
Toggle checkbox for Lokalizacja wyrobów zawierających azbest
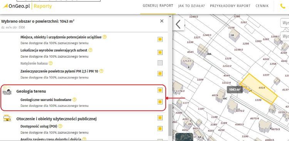pyautogui.click(x=160, y=53)
